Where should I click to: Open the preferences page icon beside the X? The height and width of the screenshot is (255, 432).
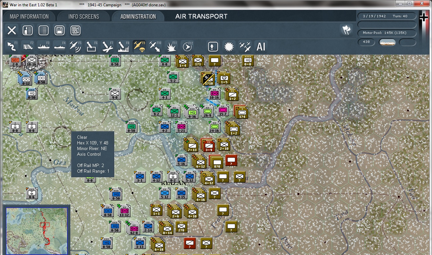point(28,31)
